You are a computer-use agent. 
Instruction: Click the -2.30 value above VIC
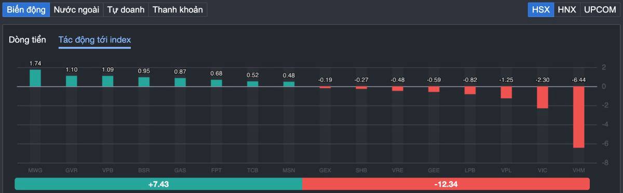pyautogui.click(x=543, y=80)
